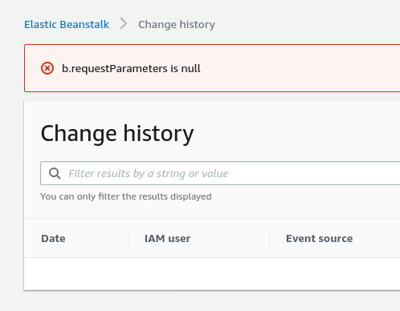
Task: Click the red circled X error icon
Action: click(47, 68)
